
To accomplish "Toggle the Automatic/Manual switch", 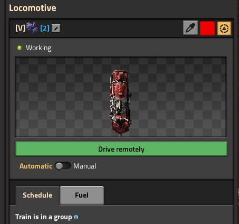I will [x=63, y=166].
